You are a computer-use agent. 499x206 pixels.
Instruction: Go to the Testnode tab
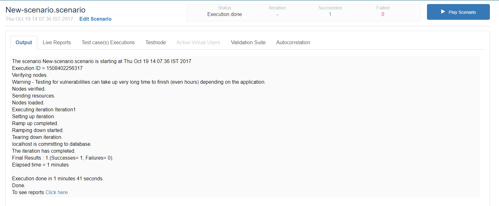(x=155, y=43)
